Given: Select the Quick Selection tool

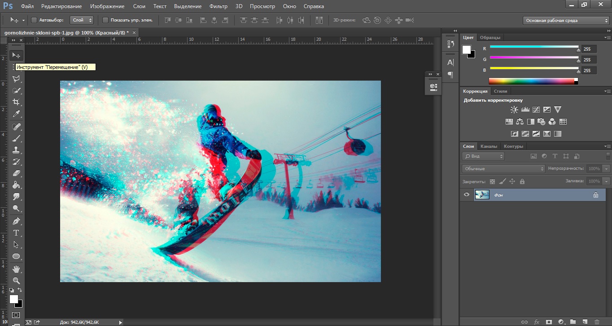Looking at the screenshot, I should [x=16, y=90].
